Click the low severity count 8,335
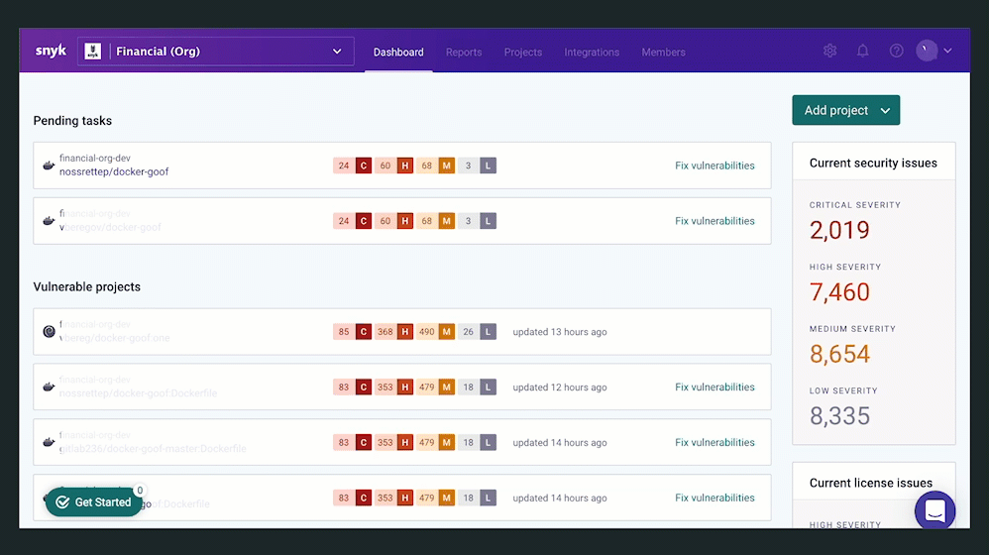The width and height of the screenshot is (989, 555). (x=839, y=415)
